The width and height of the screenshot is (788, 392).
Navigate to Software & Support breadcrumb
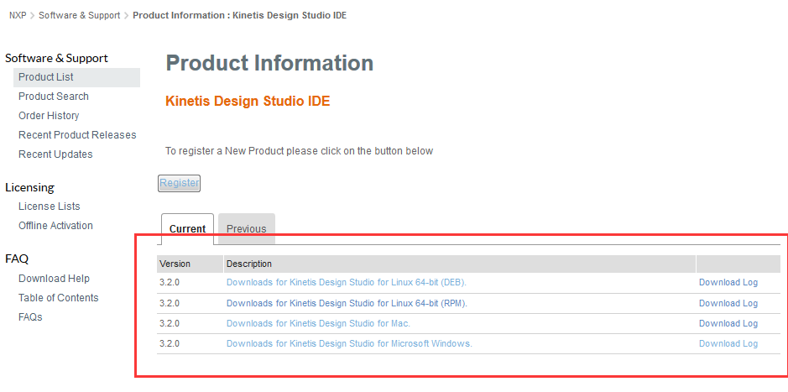(x=79, y=16)
